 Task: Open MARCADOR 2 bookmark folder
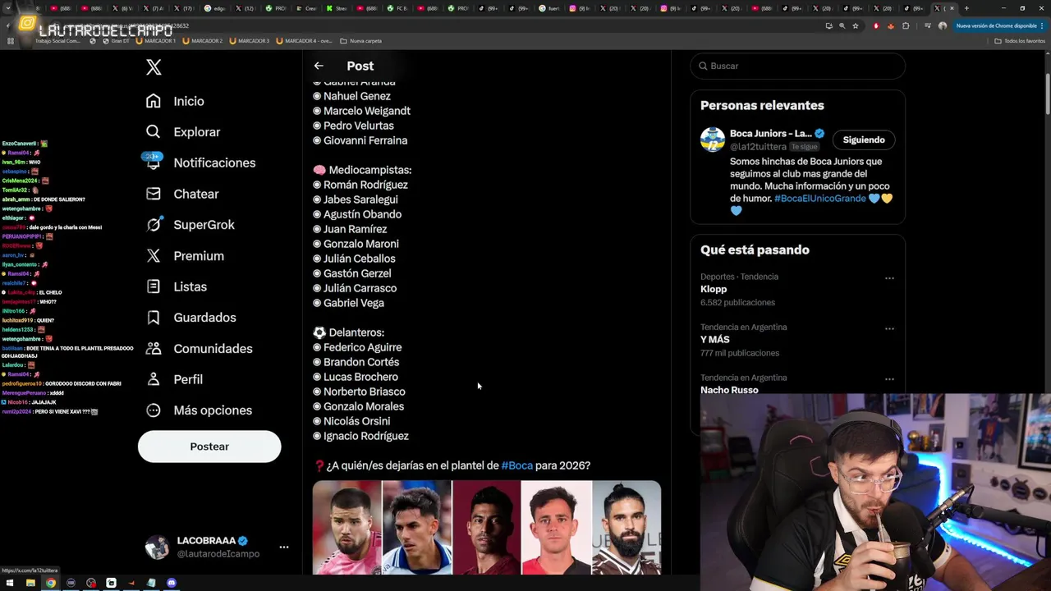(202, 40)
